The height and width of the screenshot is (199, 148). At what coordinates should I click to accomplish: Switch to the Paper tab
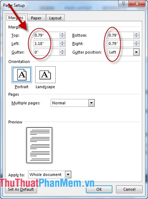click(x=36, y=18)
